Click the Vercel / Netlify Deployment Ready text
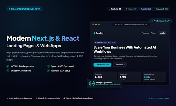 pyautogui.click(x=80, y=98)
